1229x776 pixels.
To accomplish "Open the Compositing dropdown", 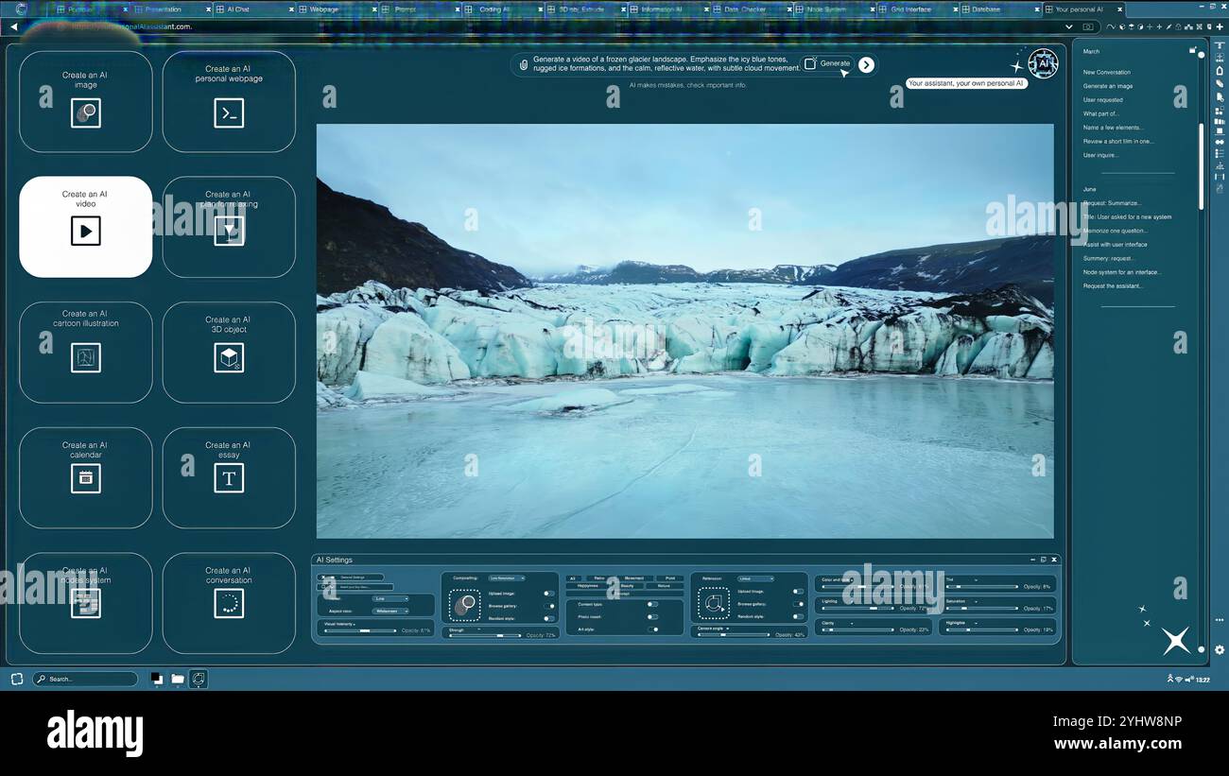I will pyautogui.click(x=507, y=578).
